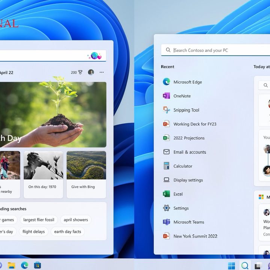This screenshot has width=270, height=270.
Task: Open Microsoft Teams from the Recent list
Action: tap(183, 222)
